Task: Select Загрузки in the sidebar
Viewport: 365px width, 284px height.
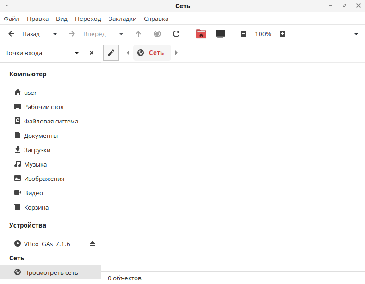Action: pos(37,150)
